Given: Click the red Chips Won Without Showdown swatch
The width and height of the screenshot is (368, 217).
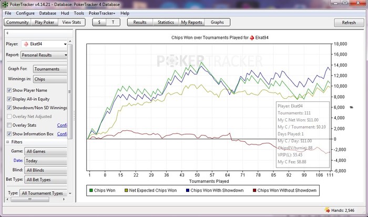Looking at the screenshot, I should [x=254, y=190].
